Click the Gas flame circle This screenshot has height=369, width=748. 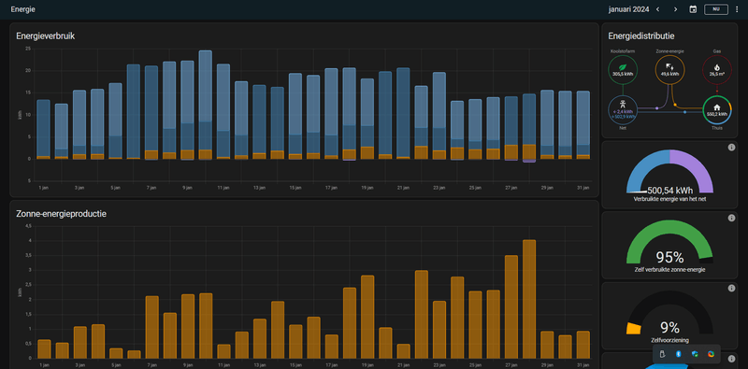(x=716, y=70)
